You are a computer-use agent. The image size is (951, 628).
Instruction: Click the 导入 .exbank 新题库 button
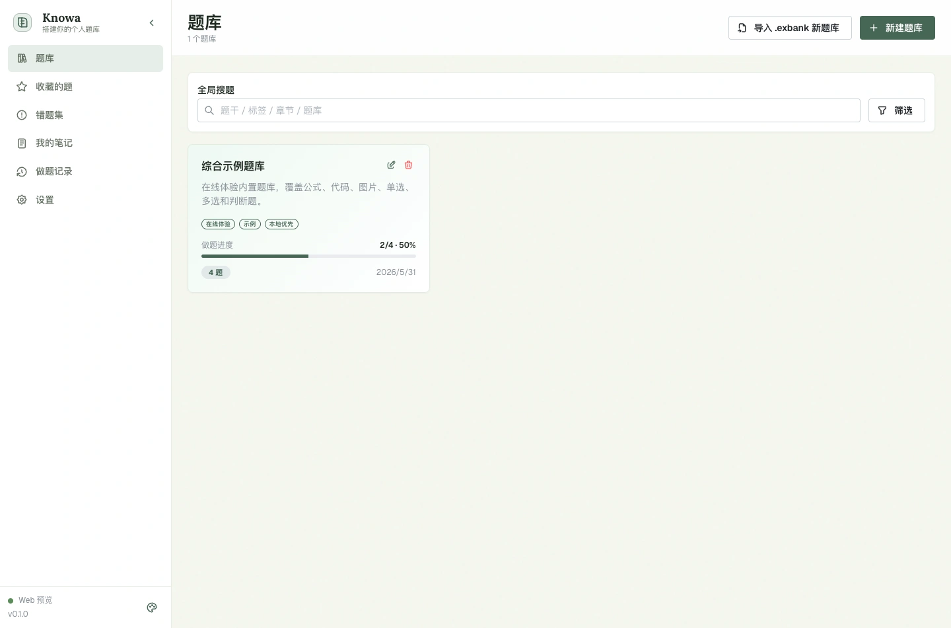point(790,28)
